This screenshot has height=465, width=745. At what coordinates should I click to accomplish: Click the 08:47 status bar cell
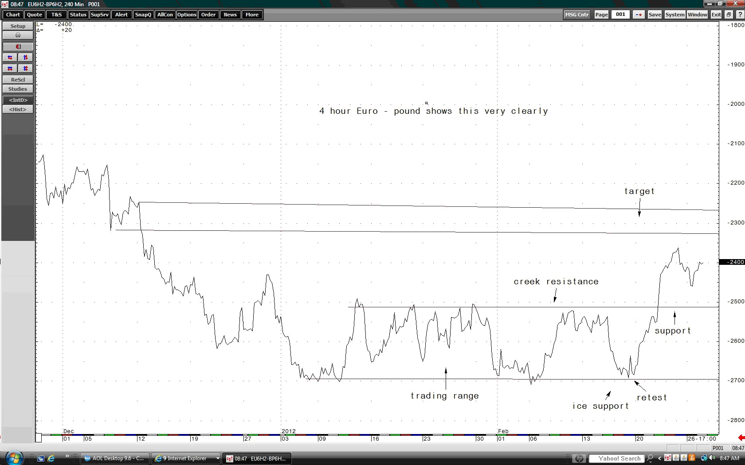click(738, 448)
